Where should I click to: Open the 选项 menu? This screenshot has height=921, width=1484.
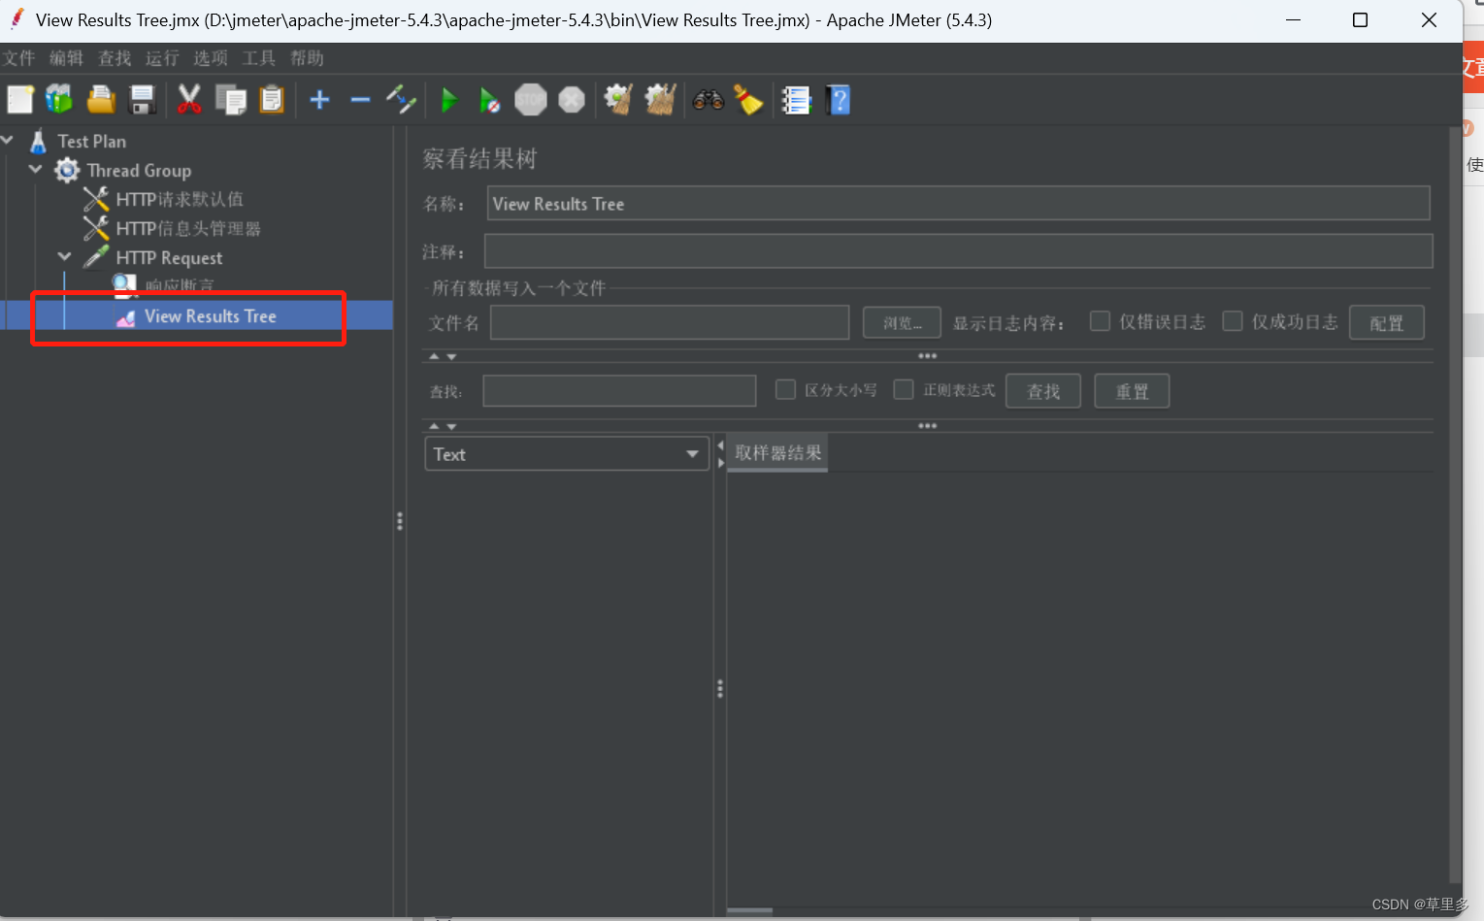click(x=211, y=58)
